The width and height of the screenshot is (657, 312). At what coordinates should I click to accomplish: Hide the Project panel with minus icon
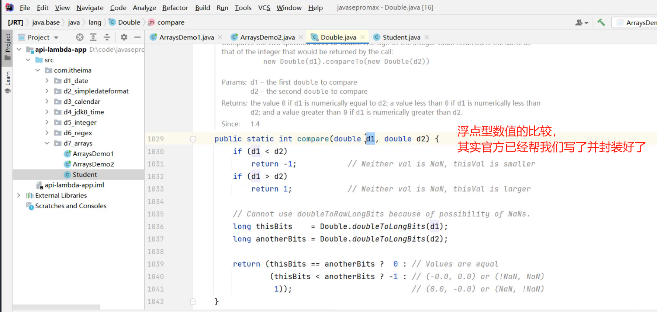pos(137,37)
